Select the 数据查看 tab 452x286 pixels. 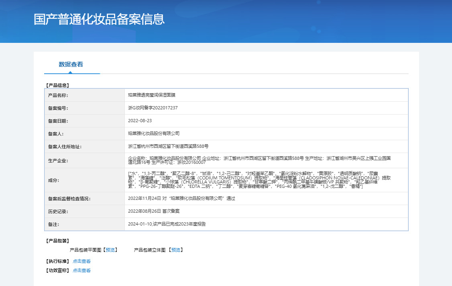[71, 64]
